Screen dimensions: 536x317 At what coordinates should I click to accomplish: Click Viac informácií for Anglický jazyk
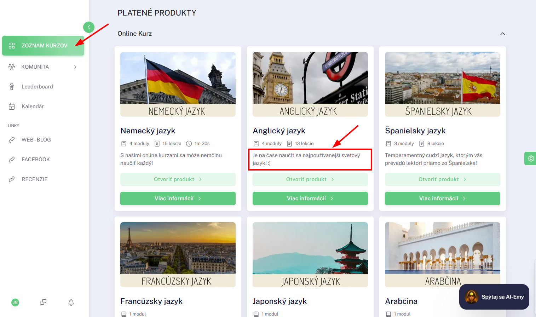(x=310, y=198)
